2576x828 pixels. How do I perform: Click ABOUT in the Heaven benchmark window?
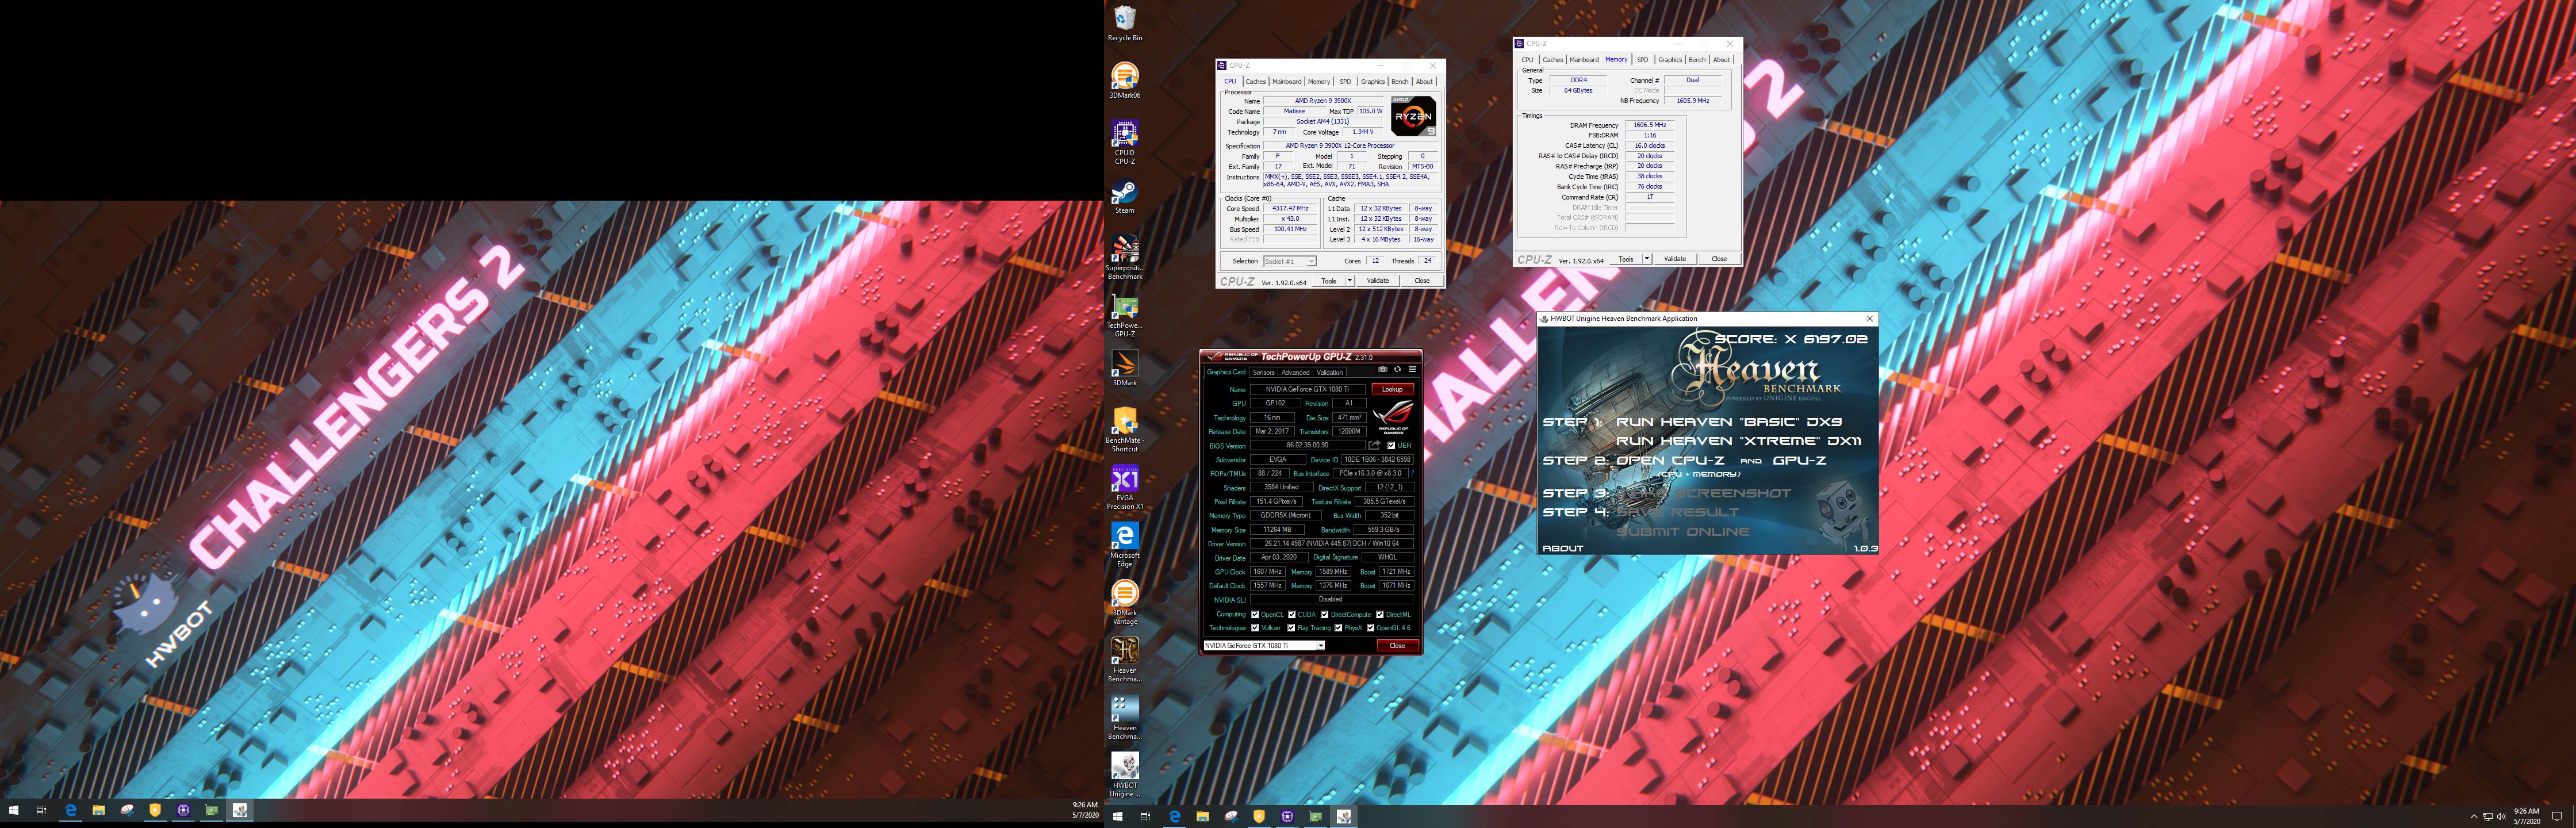(x=1563, y=548)
